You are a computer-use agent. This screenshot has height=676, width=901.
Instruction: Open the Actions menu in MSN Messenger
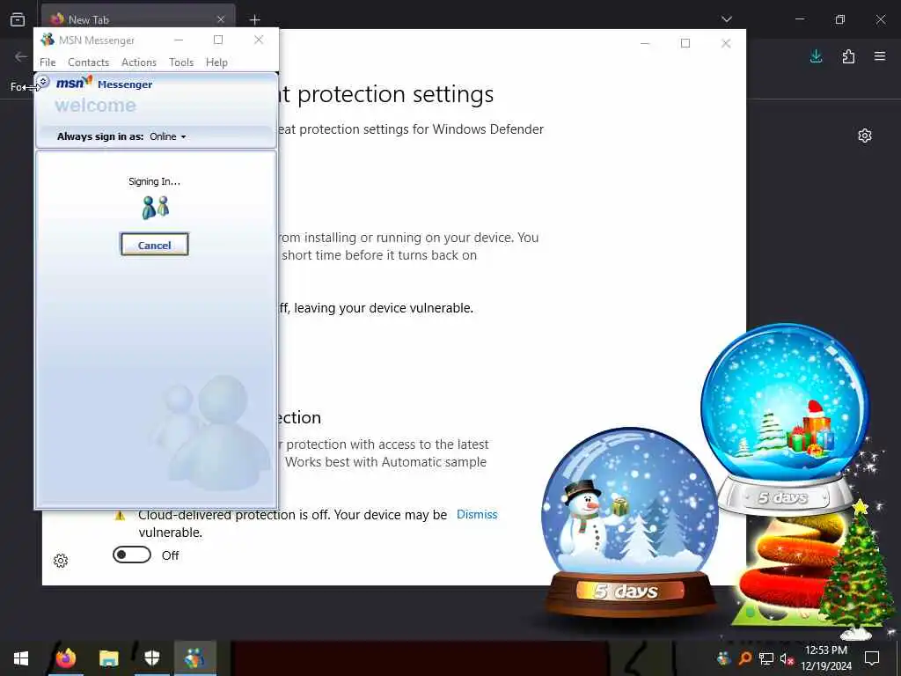pyautogui.click(x=139, y=62)
